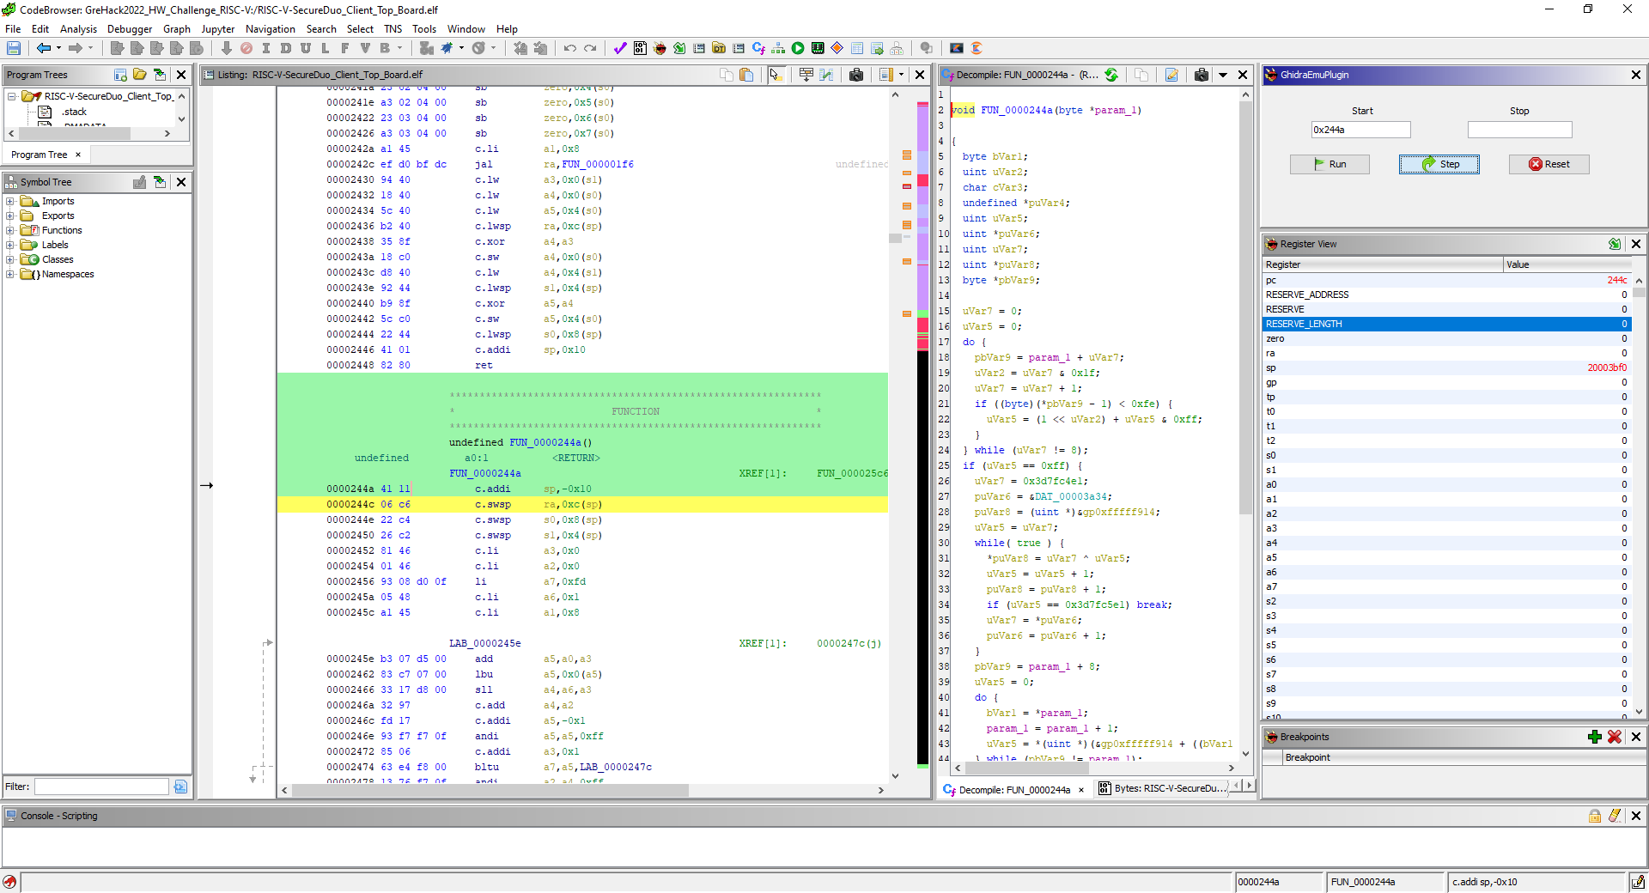Export the decompiled function from Decompile panel
1649x893 pixels.
1171,75
